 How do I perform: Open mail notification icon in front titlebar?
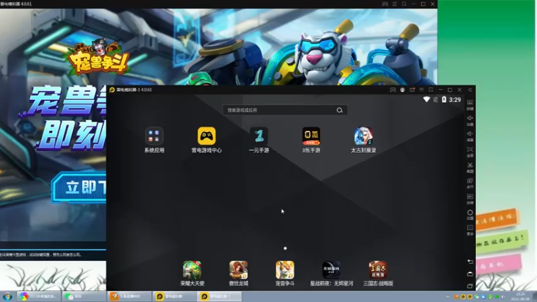click(x=412, y=90)
